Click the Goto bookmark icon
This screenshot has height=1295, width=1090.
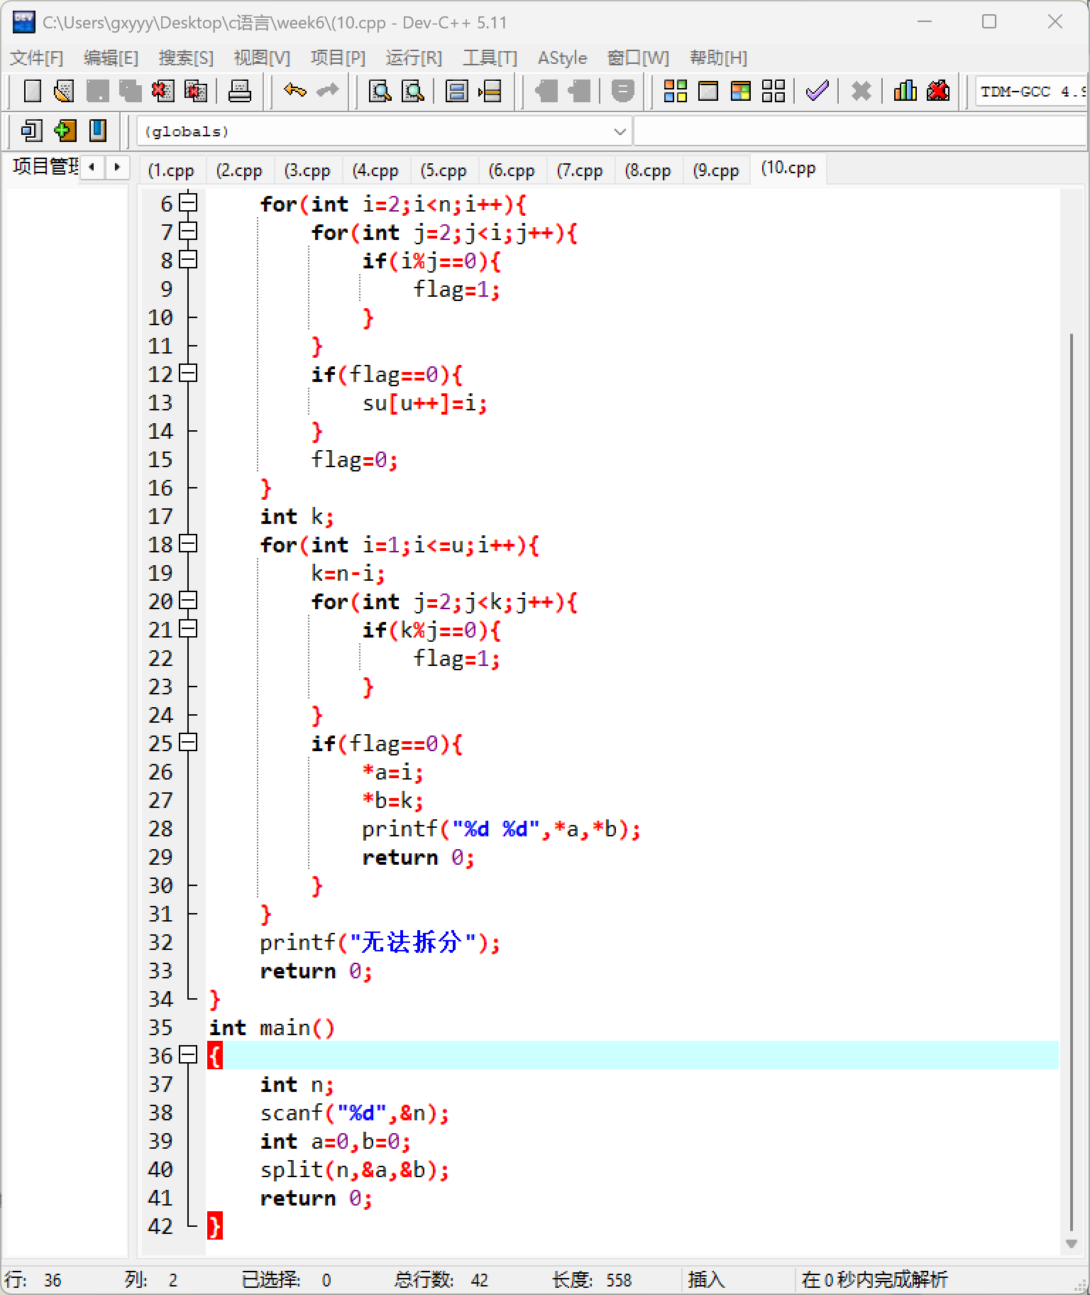(x=97, y=131)
